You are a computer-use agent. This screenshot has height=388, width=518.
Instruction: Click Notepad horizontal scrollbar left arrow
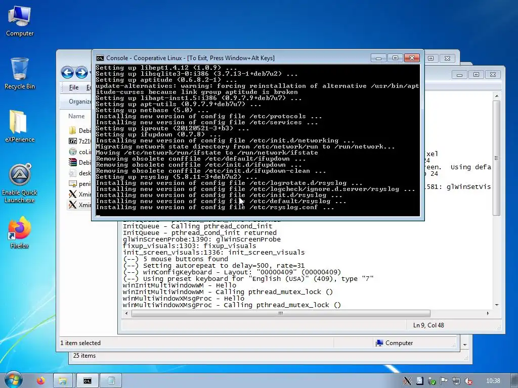(126, 313)
